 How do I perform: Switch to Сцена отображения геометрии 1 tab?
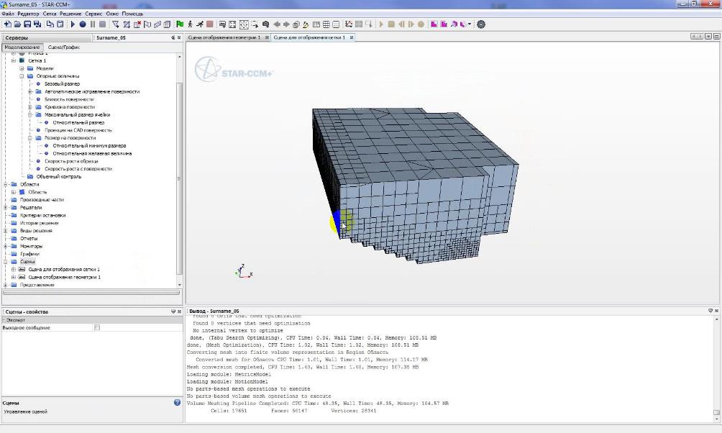click(224, 37)
